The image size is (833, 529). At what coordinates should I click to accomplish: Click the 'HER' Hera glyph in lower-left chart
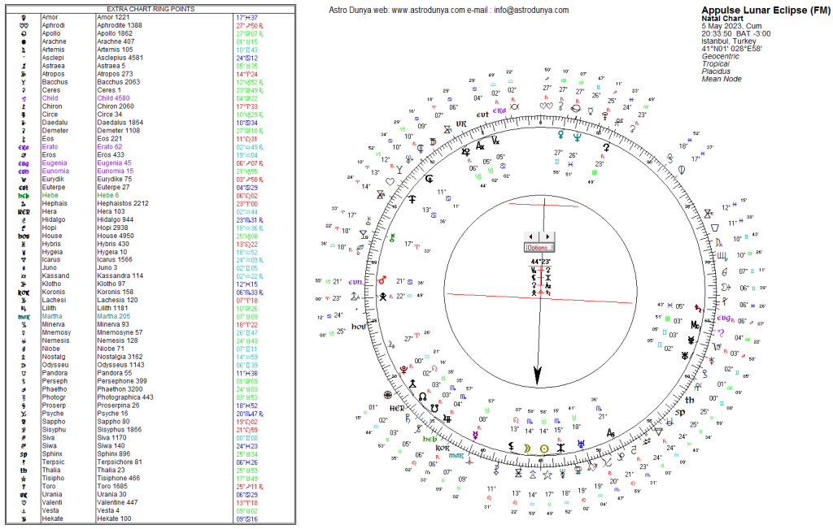[397, 408]
